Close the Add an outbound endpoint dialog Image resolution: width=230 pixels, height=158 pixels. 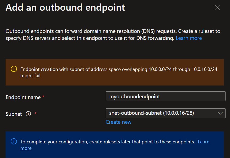pos(217,7)
